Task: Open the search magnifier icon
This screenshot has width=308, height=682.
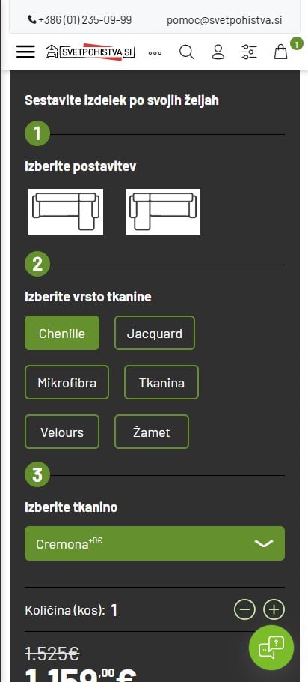Action: [187, 52]
